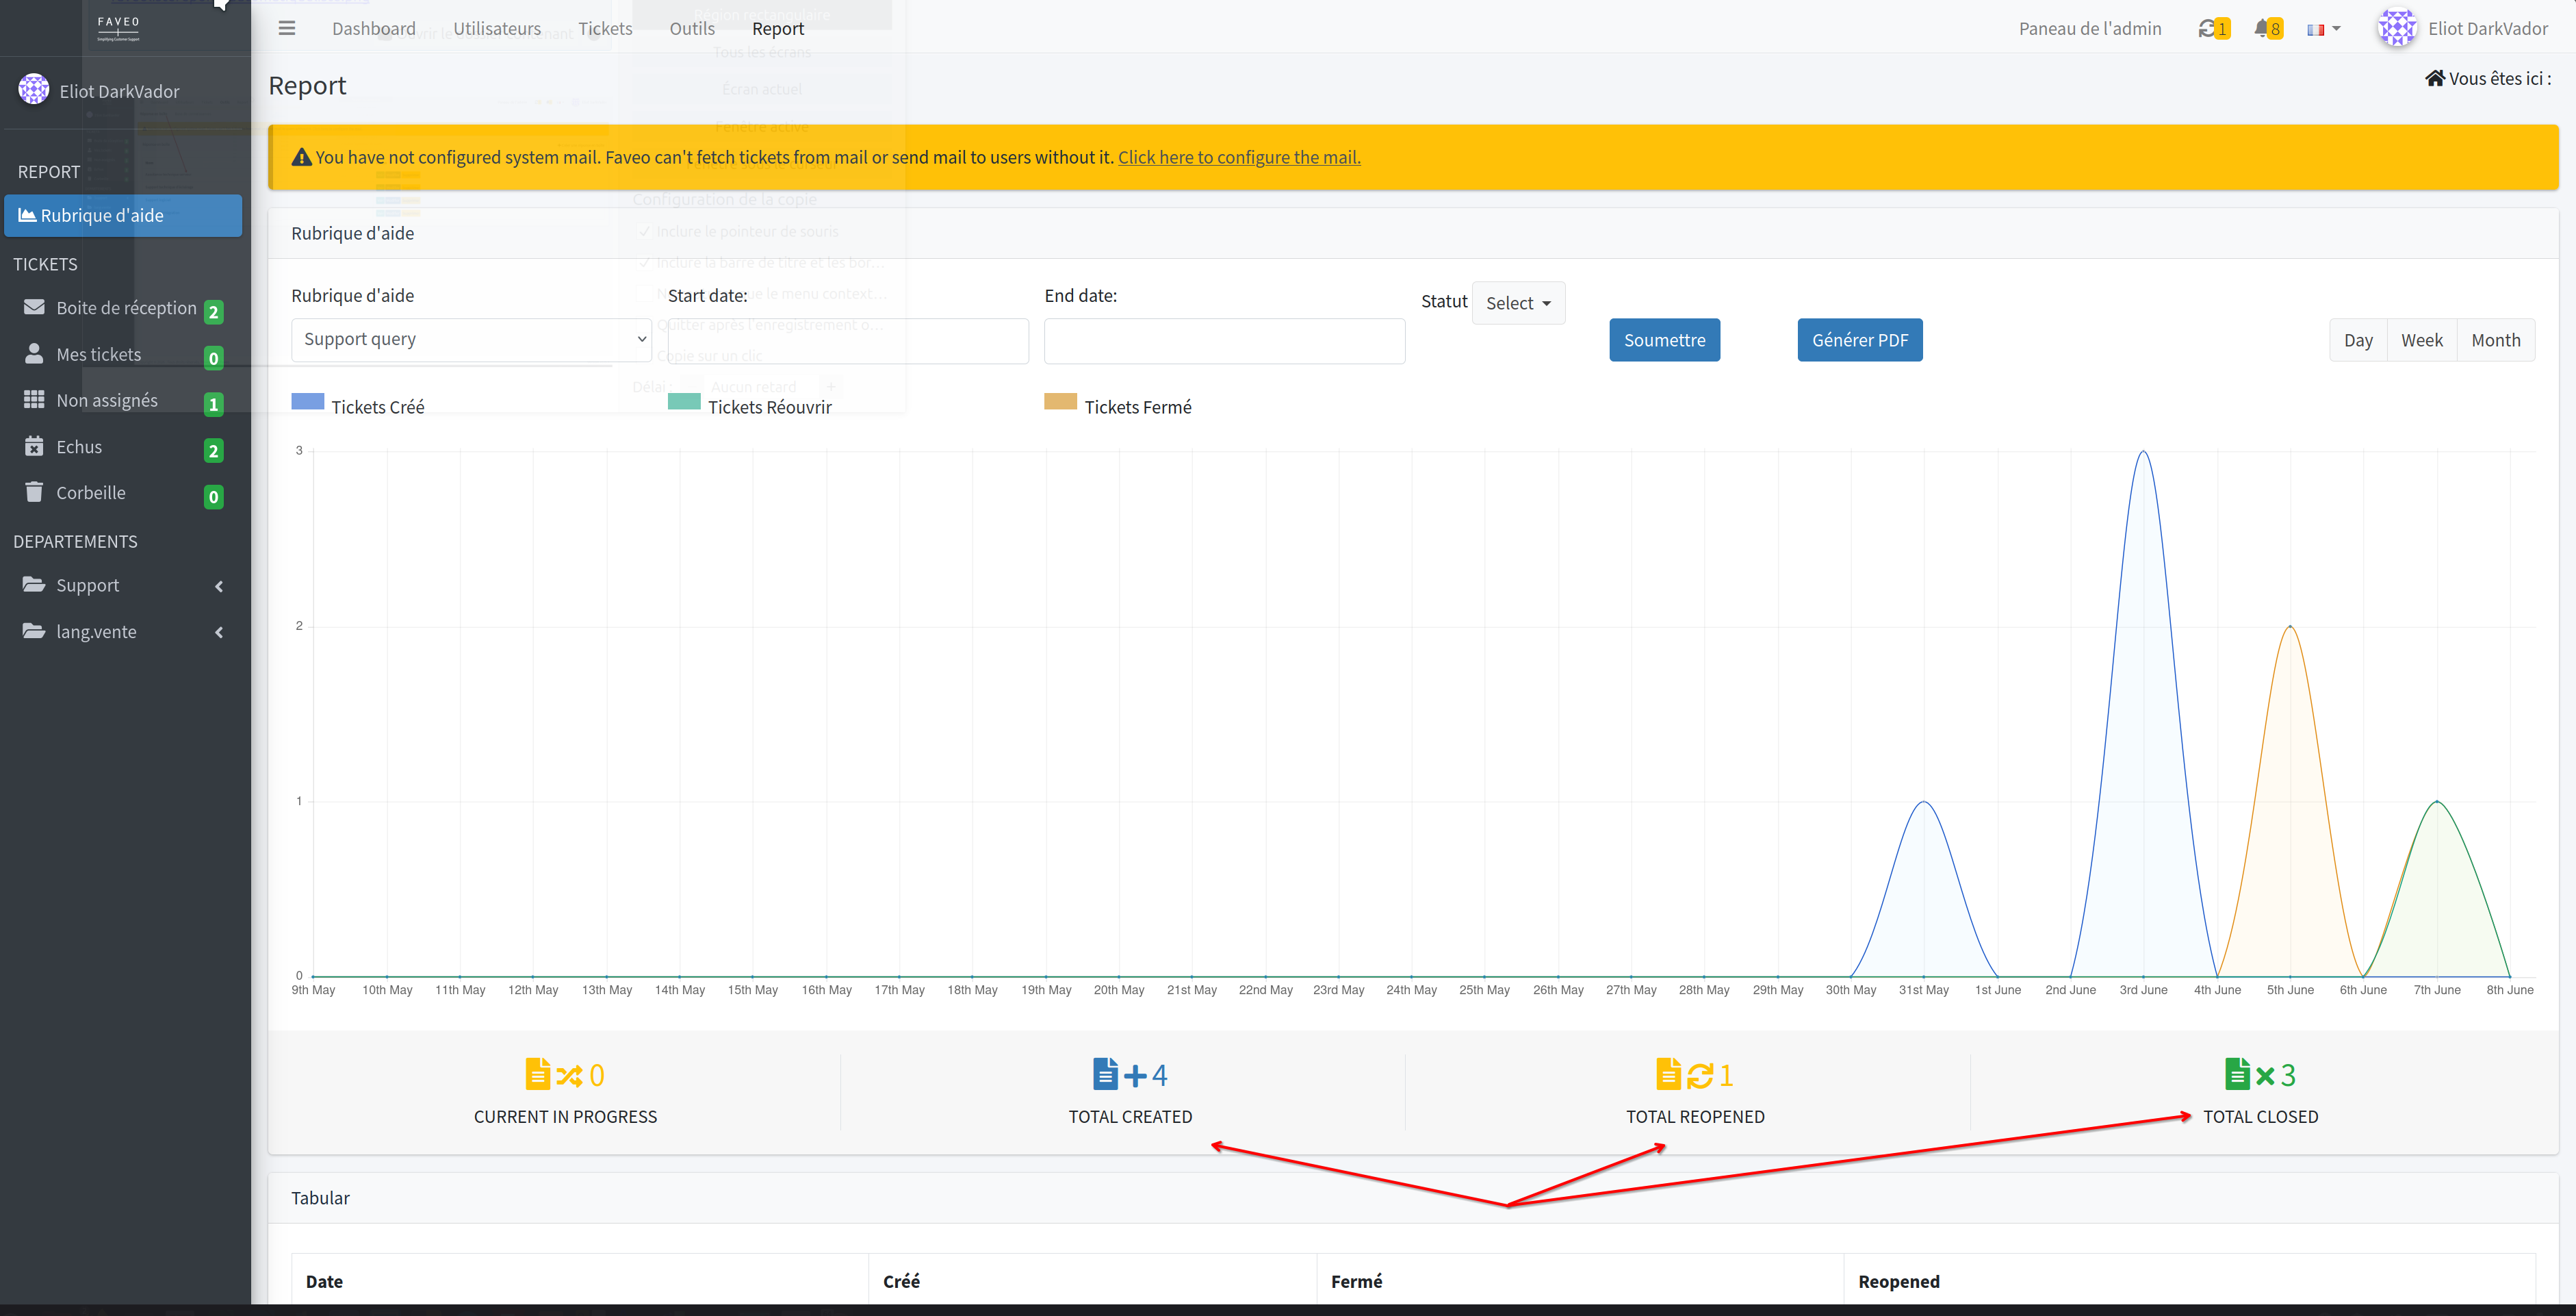Click the End date input field
The height and width of the screenshot is (1316, 2576).
[1224, 341]
